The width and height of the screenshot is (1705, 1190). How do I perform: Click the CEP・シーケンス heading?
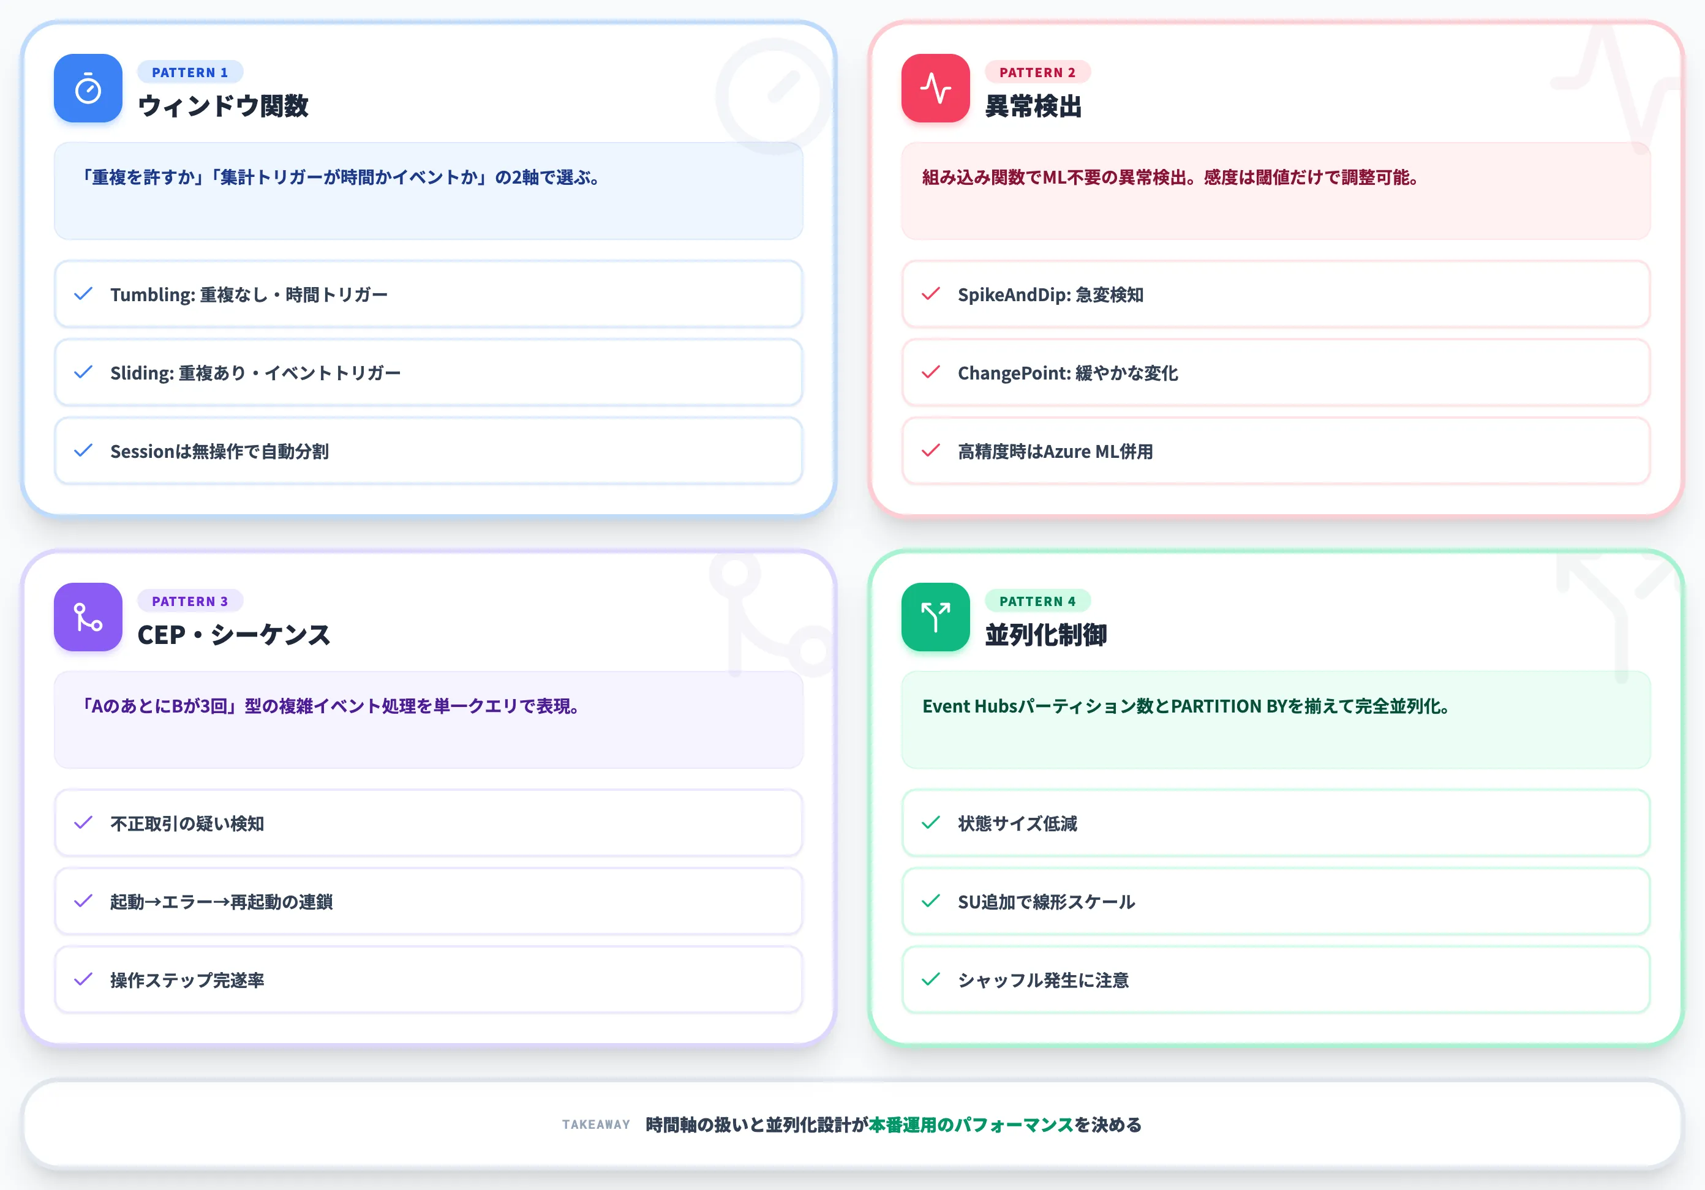(234, 635)
